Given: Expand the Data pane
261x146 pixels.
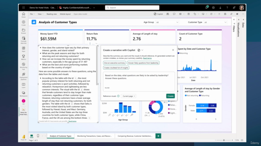Looking at the screenshot, I should tap(243, 19).
